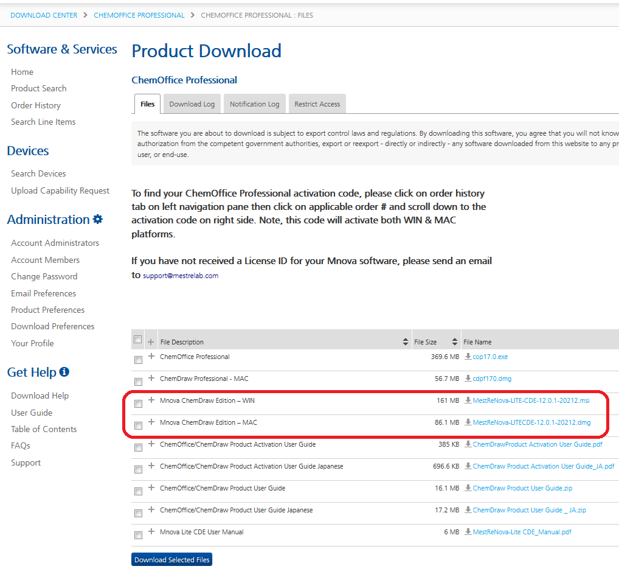This screenshot has width=619, height=569.
Task: Click the File Name column header
Action: [x=477, y=342]
